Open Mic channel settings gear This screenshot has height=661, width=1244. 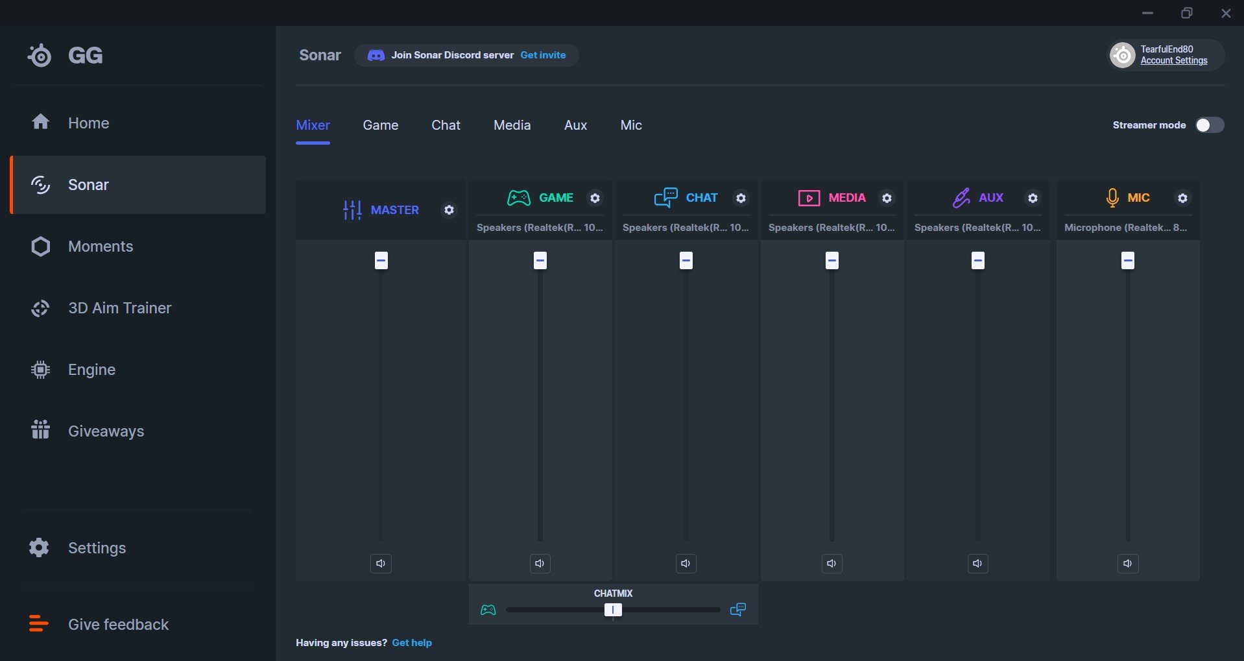[1182, 198]
